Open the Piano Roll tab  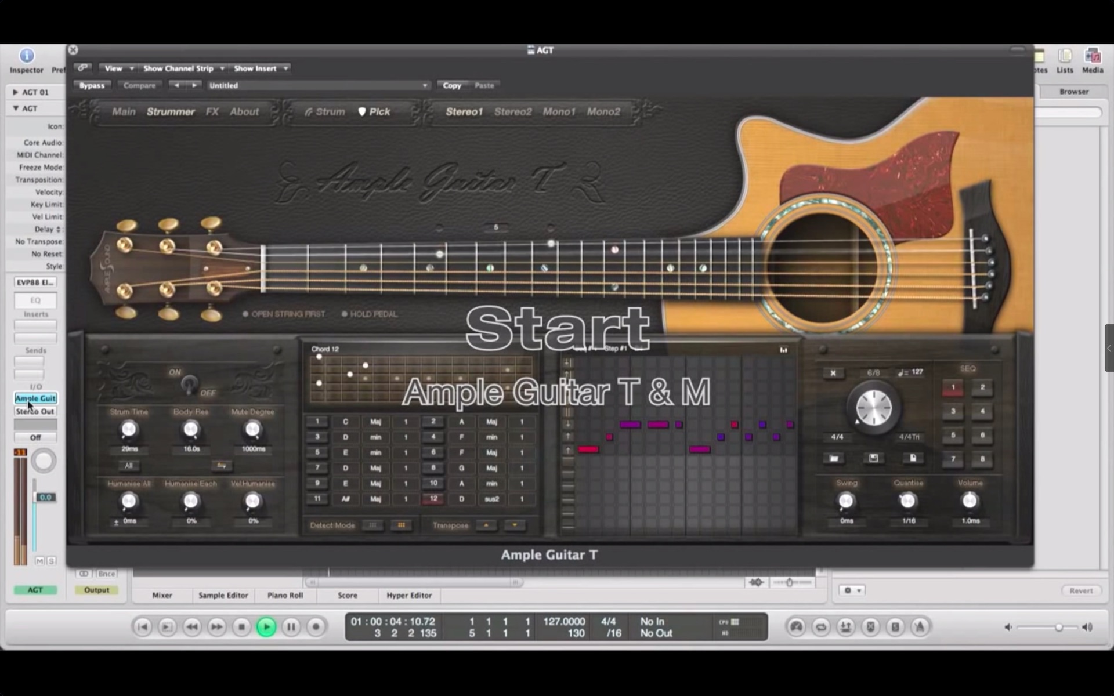285,595
